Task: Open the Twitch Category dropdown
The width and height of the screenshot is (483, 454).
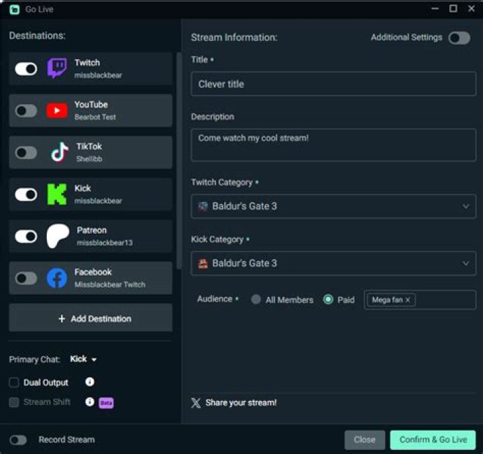Action: click(333, 206)
